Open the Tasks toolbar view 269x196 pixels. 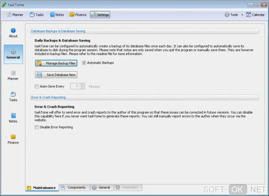click(x=37, y=15)
